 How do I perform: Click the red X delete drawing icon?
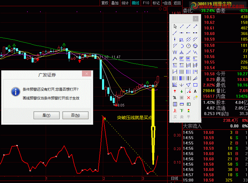click(188, 98)
